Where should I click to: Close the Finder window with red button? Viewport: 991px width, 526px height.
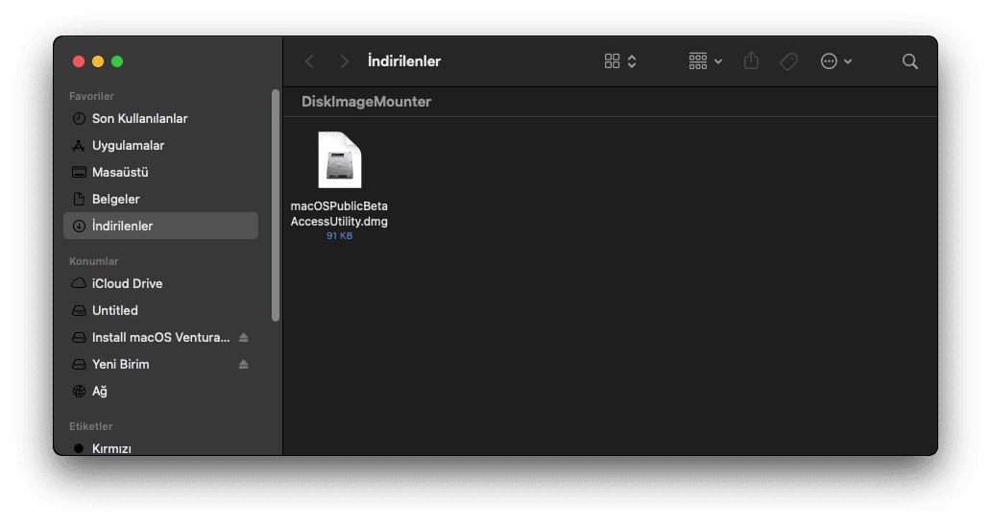(x=79, y=61)
